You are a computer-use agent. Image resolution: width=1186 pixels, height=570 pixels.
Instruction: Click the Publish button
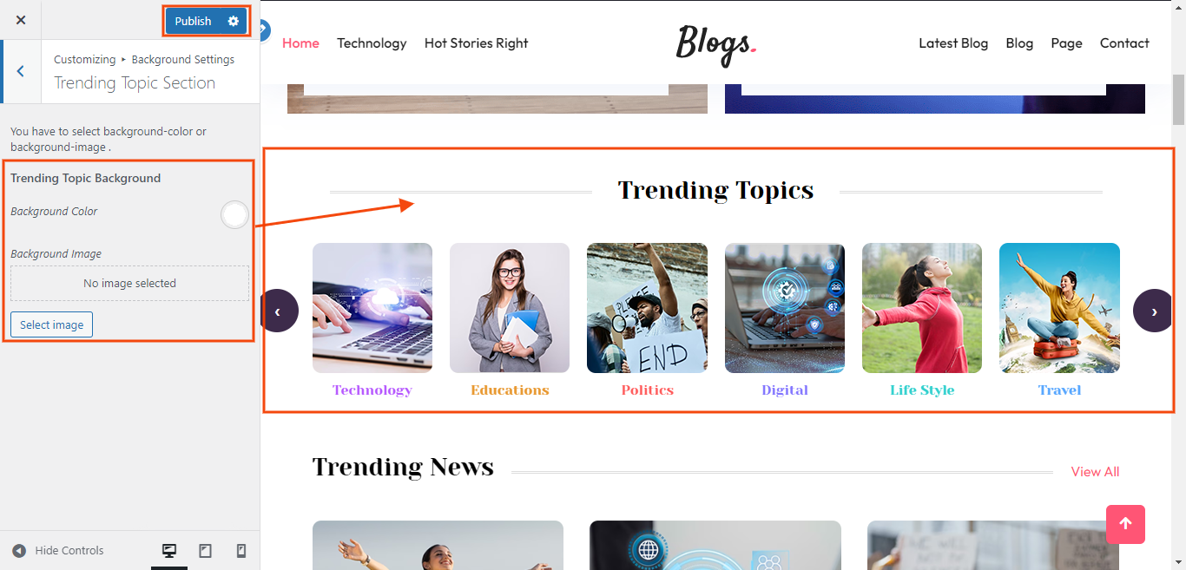[193, 21]
